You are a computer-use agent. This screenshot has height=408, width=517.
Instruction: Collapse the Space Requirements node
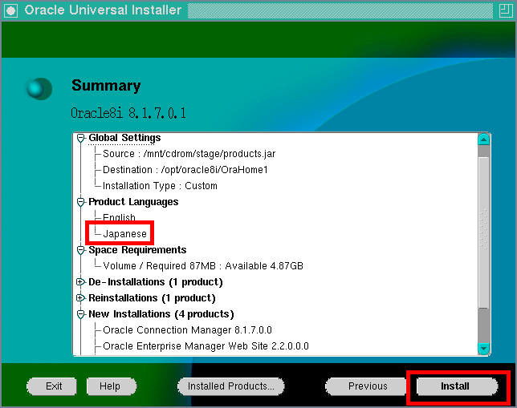coord(80,250)
